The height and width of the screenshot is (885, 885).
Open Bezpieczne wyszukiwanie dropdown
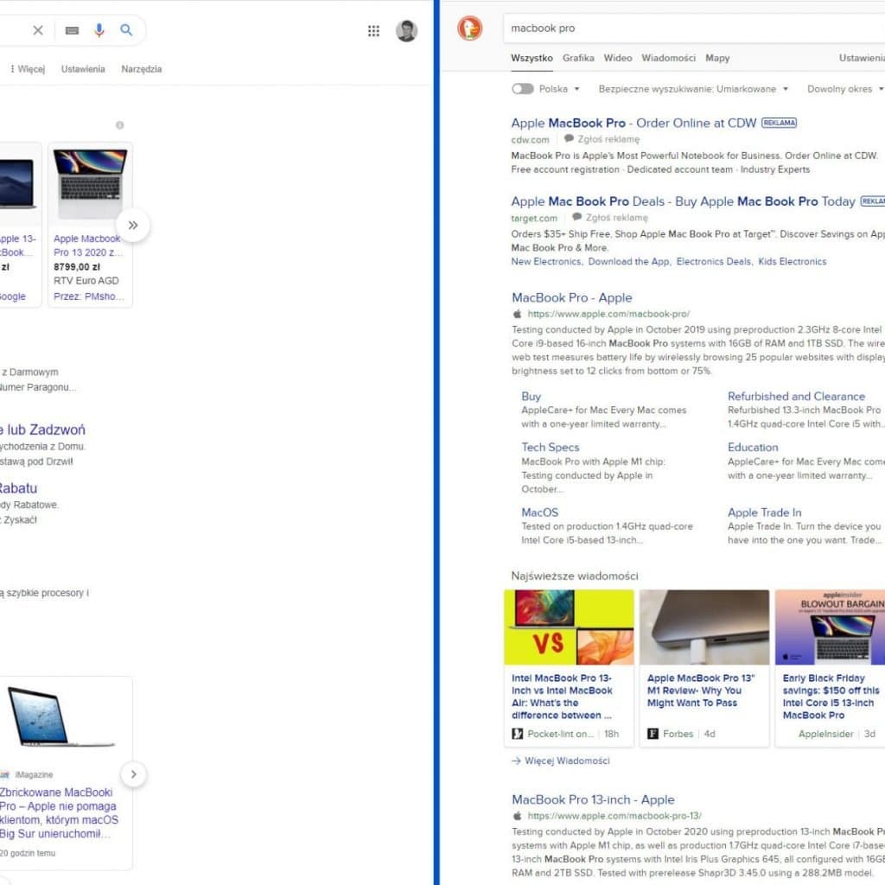pyautogui.click(x=692, y=89)
